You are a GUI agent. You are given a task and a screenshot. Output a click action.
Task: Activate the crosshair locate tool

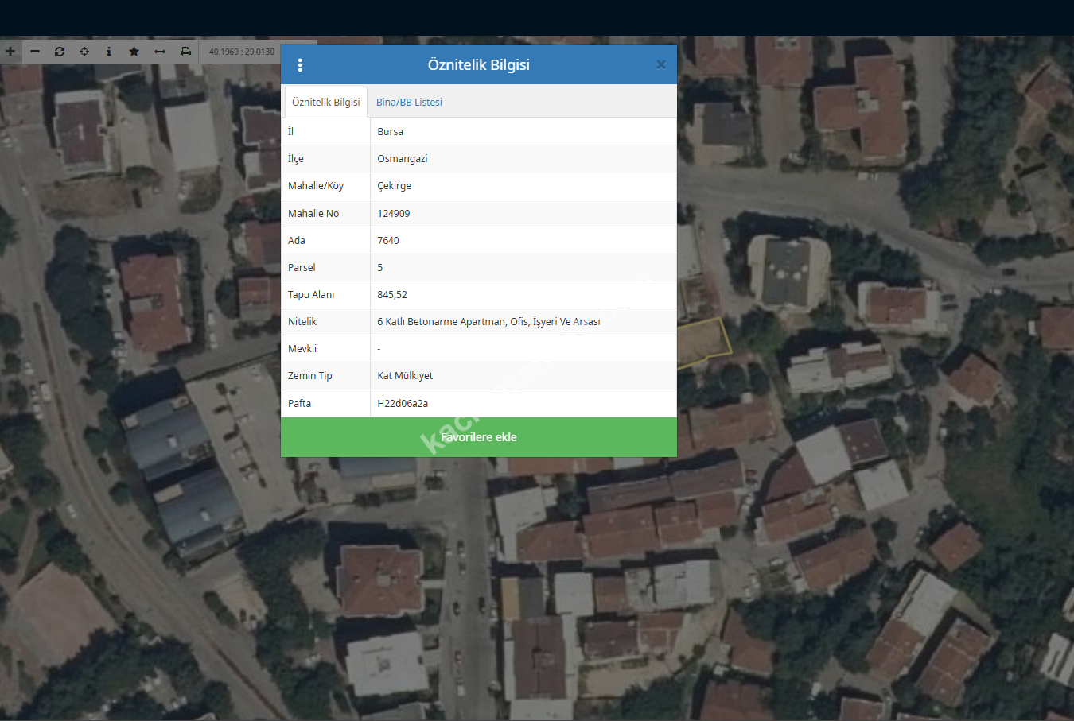click(84, 52)
